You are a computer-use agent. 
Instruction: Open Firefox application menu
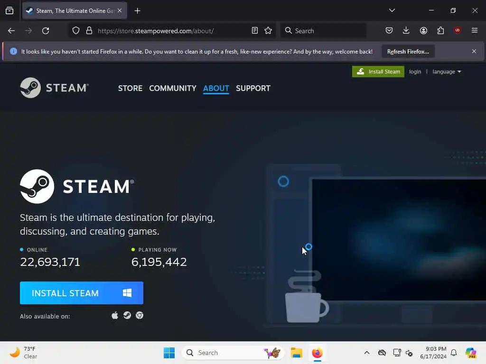pos(475,30)
